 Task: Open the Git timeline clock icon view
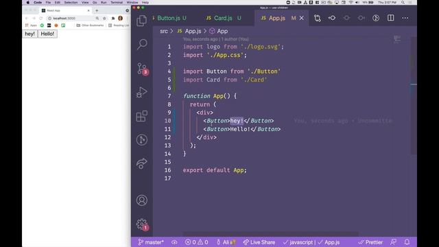coord(142,140)
